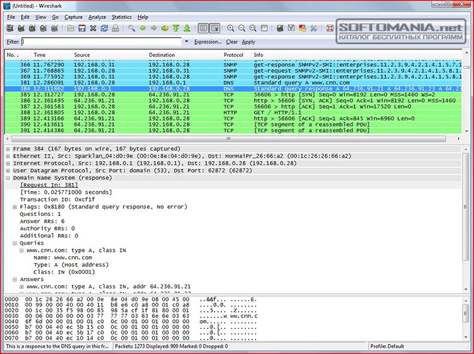Collapse the Domain Name System node
This screenshot has width=474, height=354.
coord(8,178)
